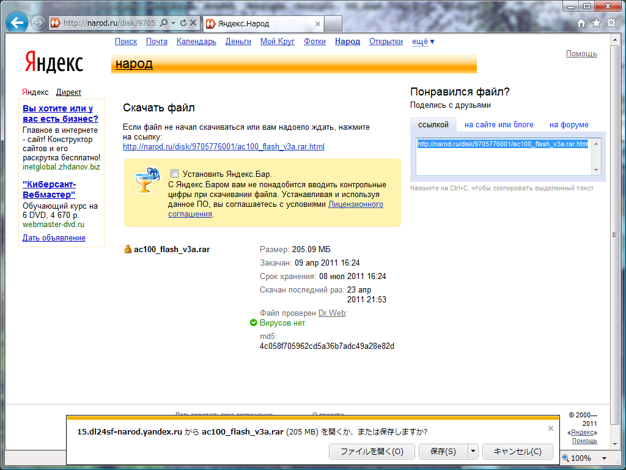Viewport: 626px width, 470px height.
Task: Click the webmaster-dvd.ru ad text
Action: [54, 225]
